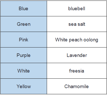
Task: Click the Lavender cell
Action: tap(77, 55)
